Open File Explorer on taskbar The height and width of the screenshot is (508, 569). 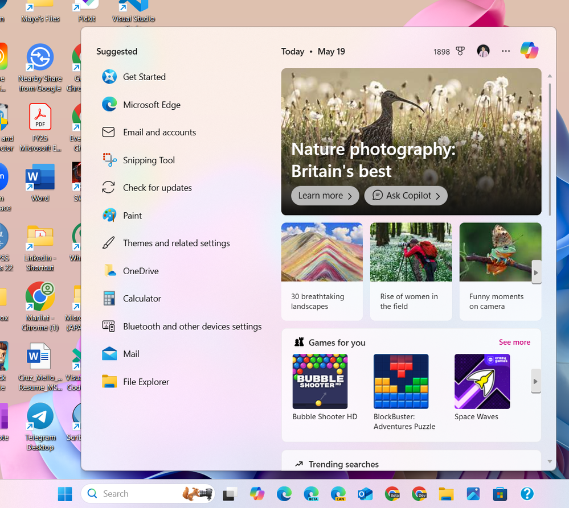446,494
